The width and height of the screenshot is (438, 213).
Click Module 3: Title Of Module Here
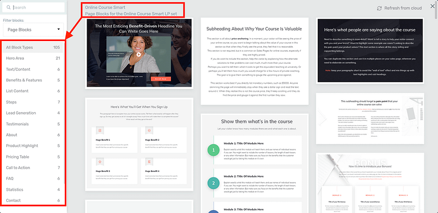pos(244,210)
